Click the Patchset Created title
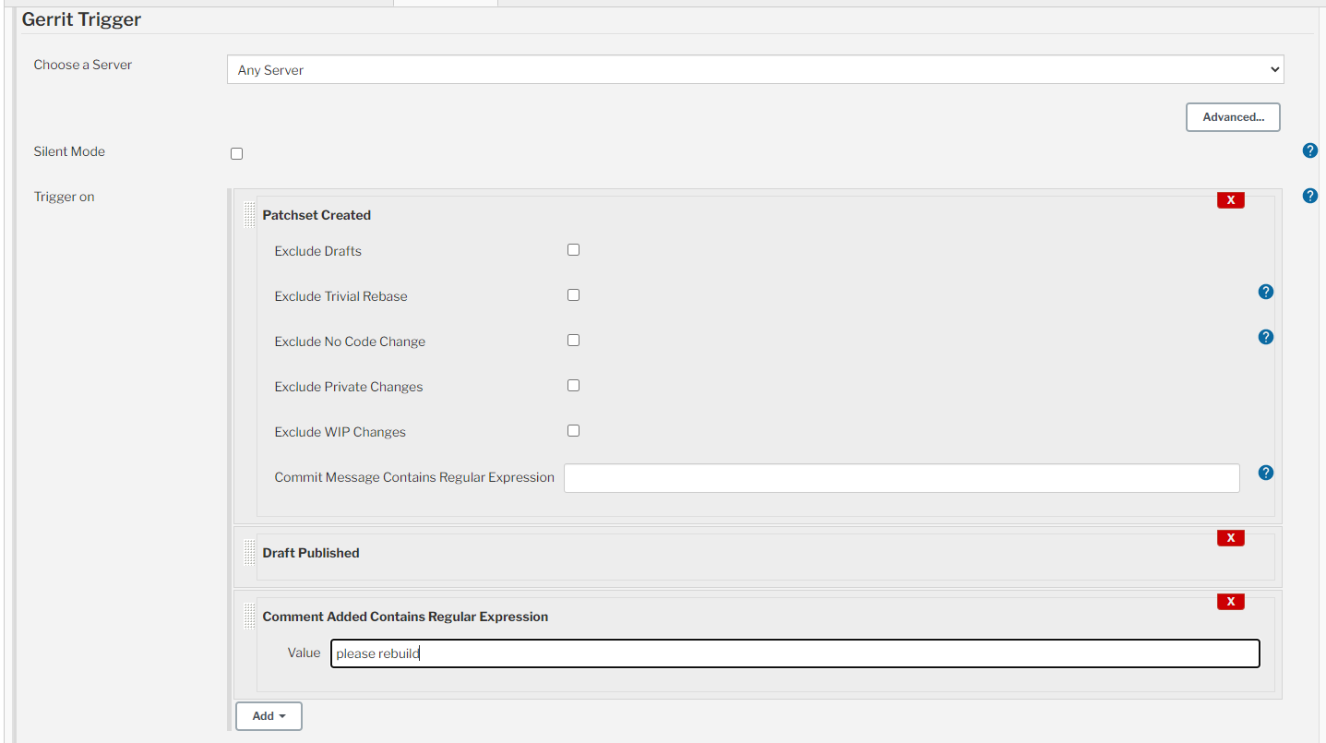The image size is (1326, 743). 317,215
